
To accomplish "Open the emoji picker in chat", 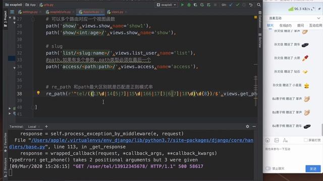I will pos(267,140).
